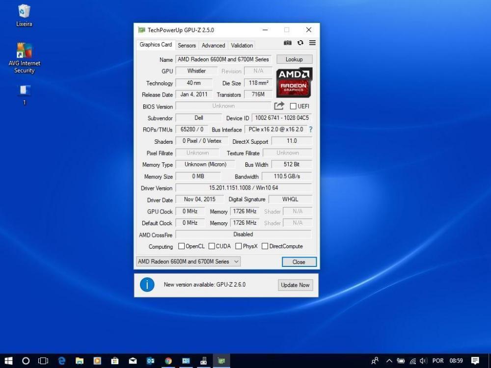
Task: Toggle the DirectCompute checkbox
Action: coord(265,246)
